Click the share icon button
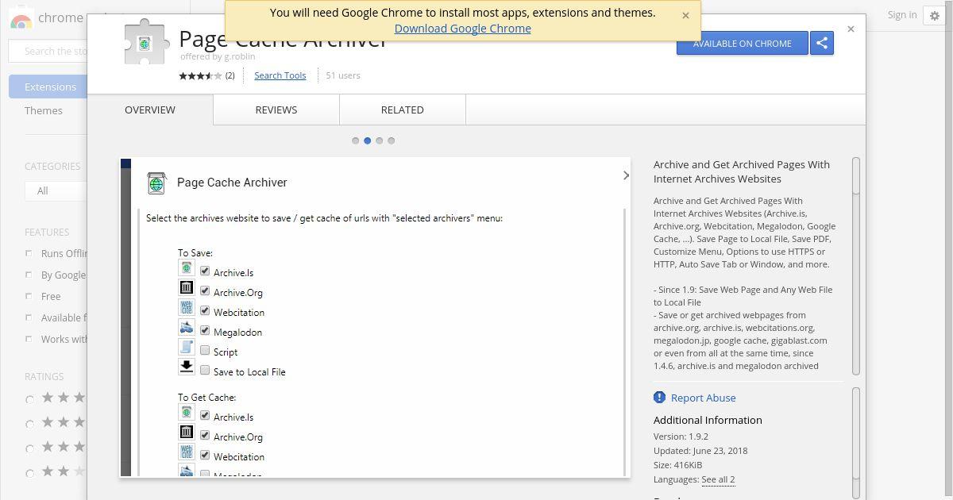Image resolution: width=953 pixels, height=500 pixels. 822,44
